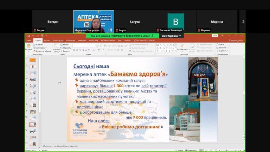
Task: Show more Zoom participants with right arrow
Action: pos(243,21)
